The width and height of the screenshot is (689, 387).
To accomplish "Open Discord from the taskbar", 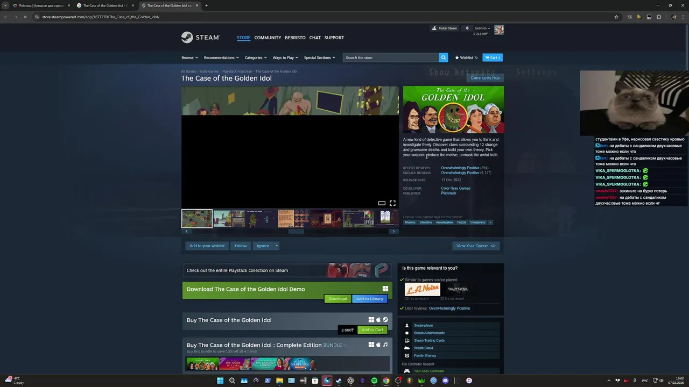I will click(x=445, y=381).
